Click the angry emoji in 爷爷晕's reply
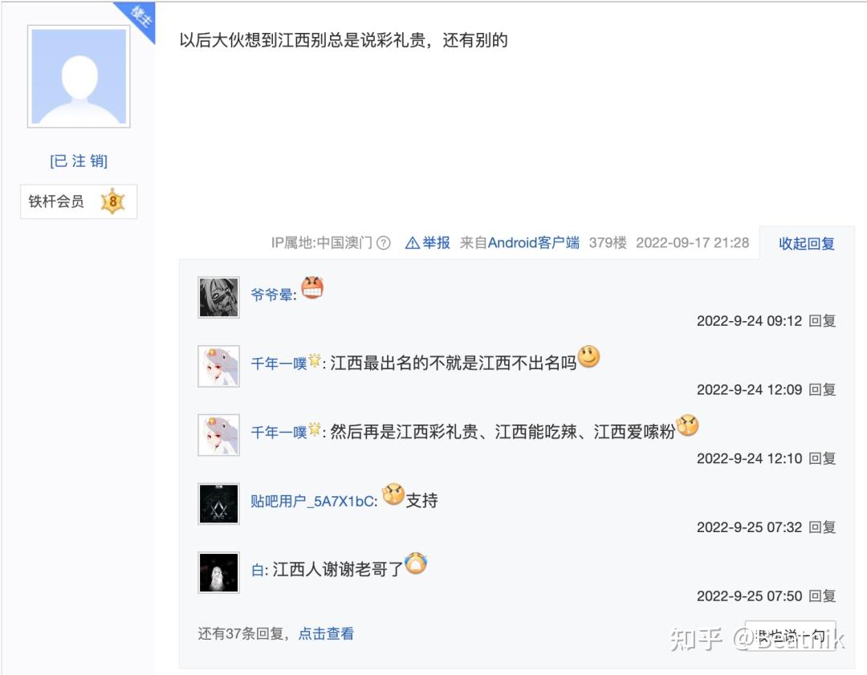The width and height of the screenshot is (867, 675). pos(312,287)
